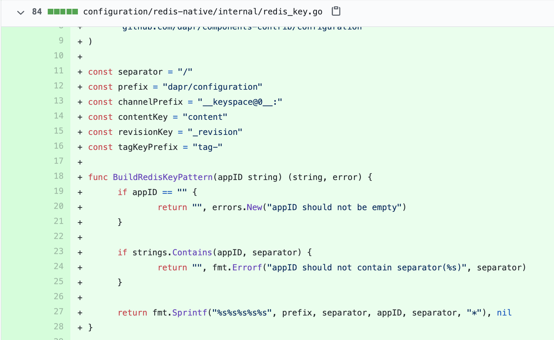Select the file path configuration/redis-native/internal/redis_key.go
Screen dimensions: 554x340
pos(202,11)
